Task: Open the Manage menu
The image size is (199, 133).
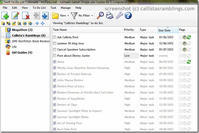Action: 66,7
